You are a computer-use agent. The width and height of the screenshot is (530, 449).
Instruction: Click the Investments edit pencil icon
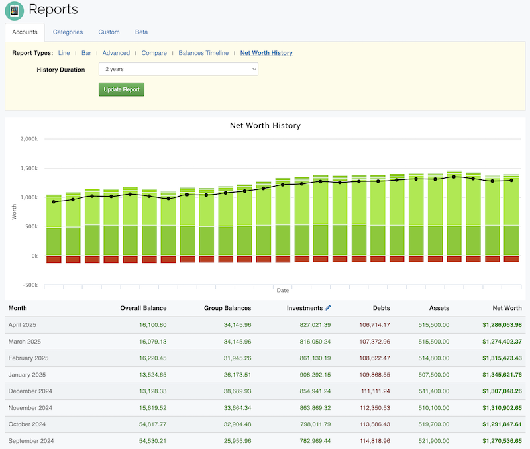coord(328,308)
